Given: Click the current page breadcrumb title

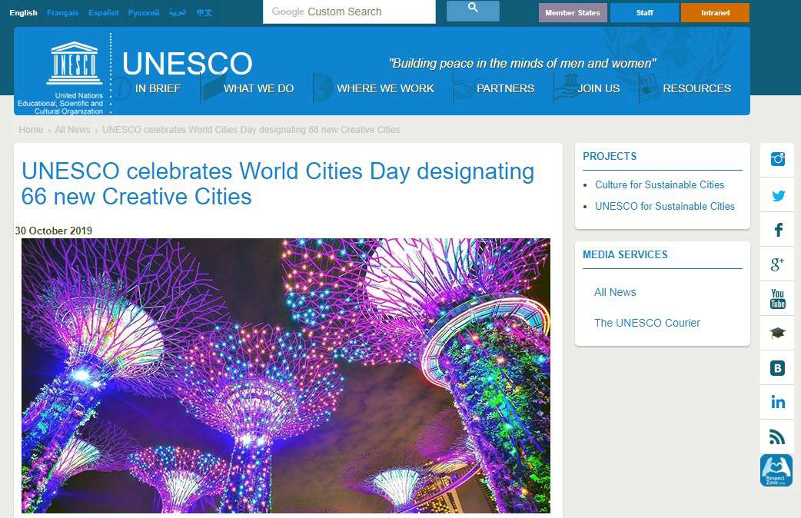Looking at the screenshot, I should coord(251,130).
